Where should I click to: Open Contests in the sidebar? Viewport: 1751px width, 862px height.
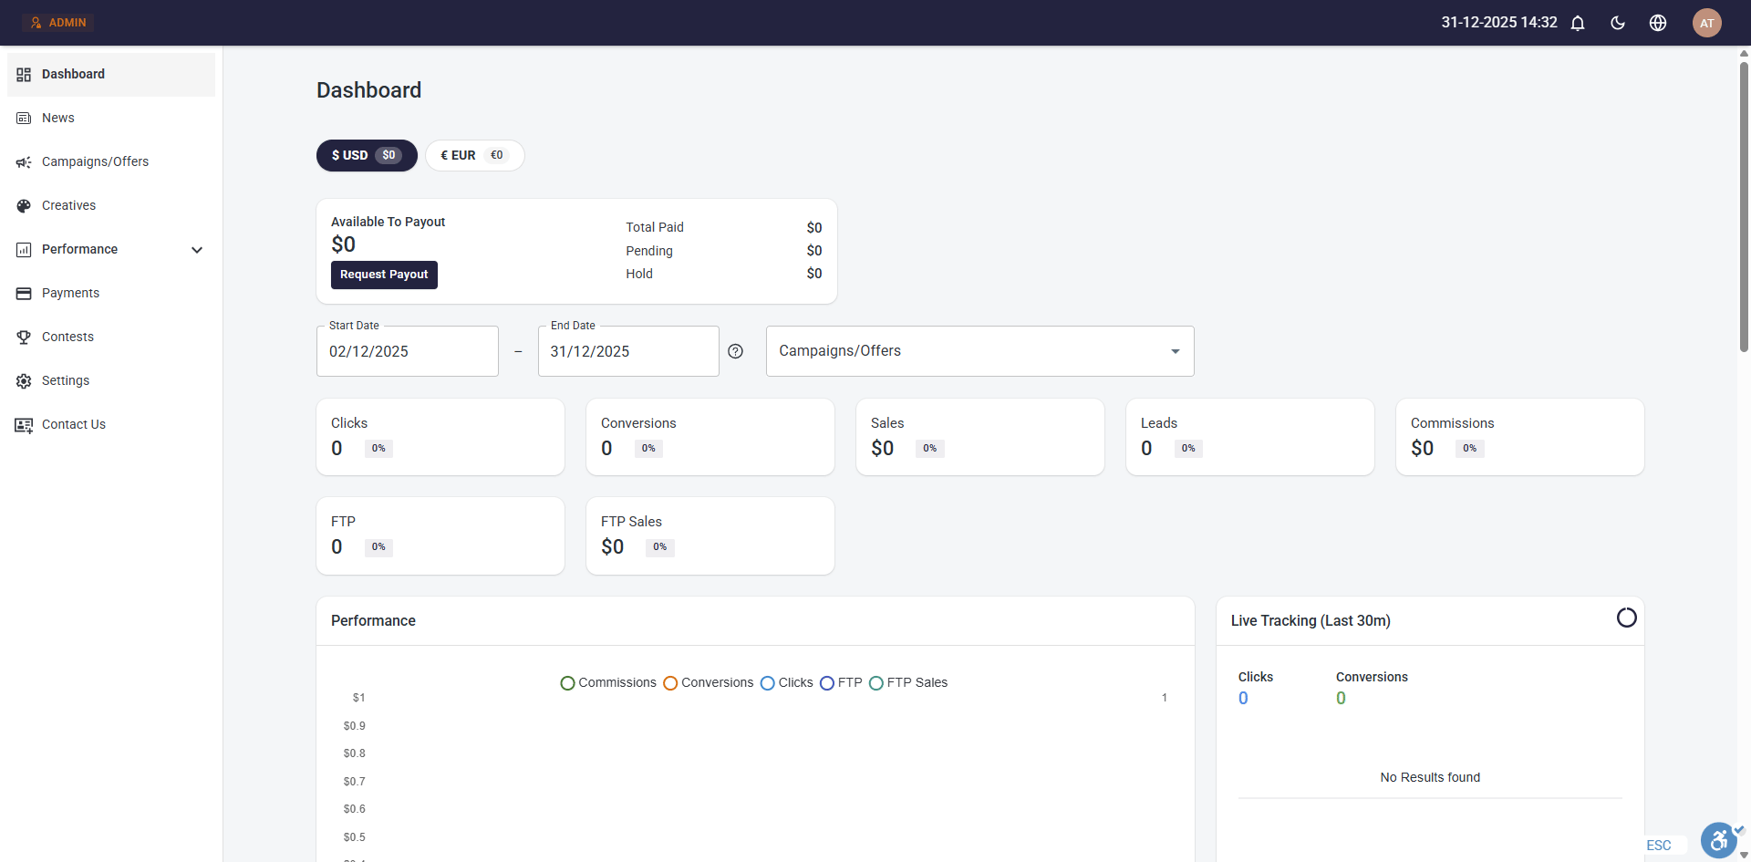tap(67, 337)
